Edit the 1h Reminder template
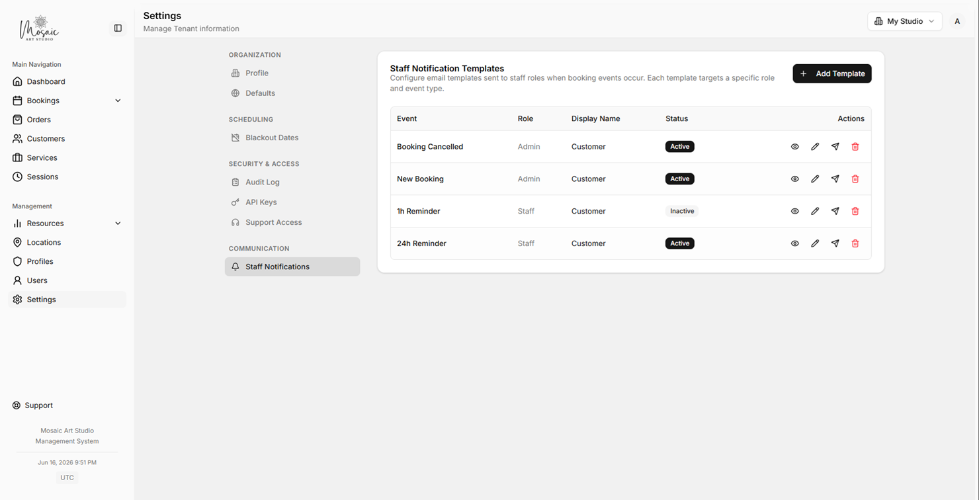The image size is (979, 500). pyautogui.click(x=815, y=212)
